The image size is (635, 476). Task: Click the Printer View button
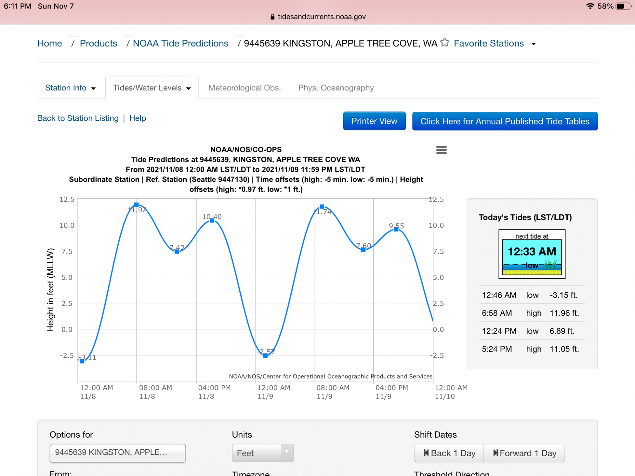click(374, 121)
